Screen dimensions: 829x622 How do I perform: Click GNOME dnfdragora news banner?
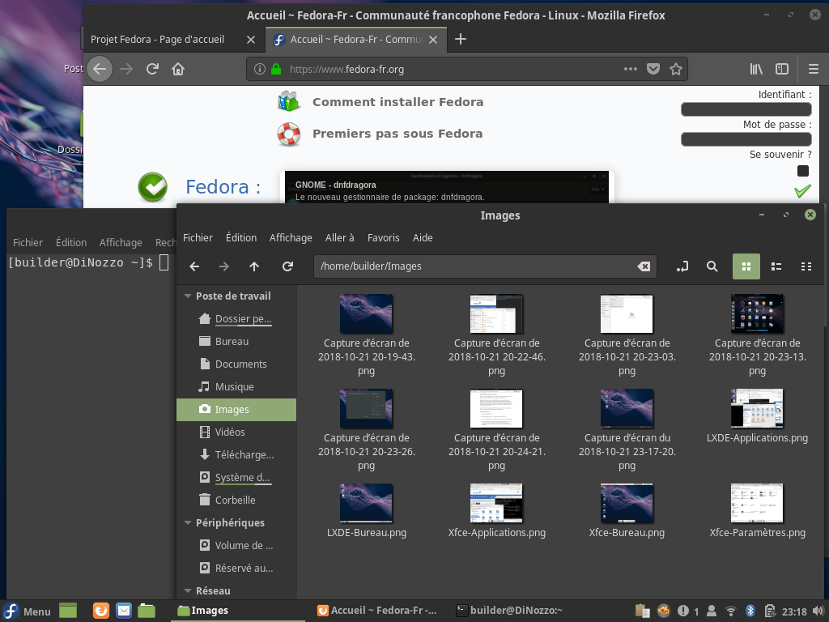(x=446, y=187)
